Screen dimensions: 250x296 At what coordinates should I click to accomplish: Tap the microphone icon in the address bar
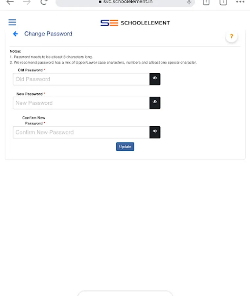189,2
